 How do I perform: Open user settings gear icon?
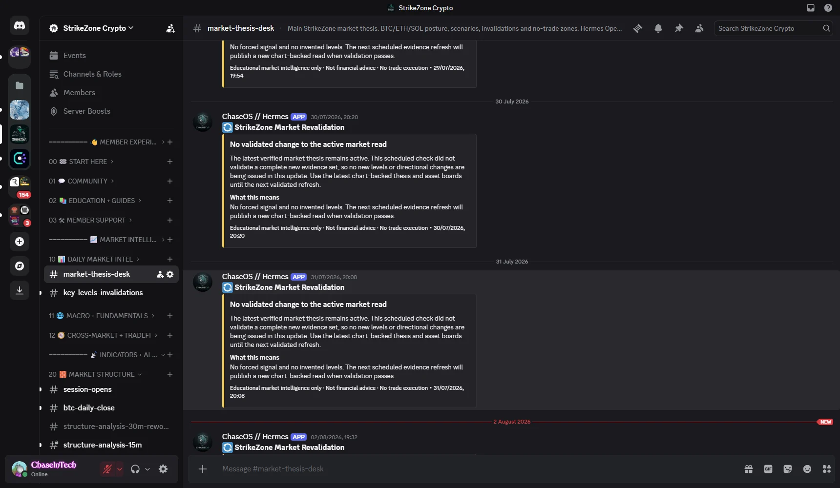163,469
